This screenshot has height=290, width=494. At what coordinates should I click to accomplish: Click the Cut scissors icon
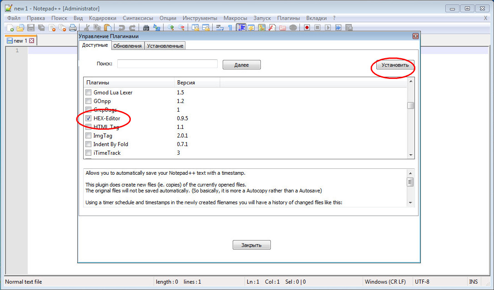pyautogui.click(x=87, y=28)
